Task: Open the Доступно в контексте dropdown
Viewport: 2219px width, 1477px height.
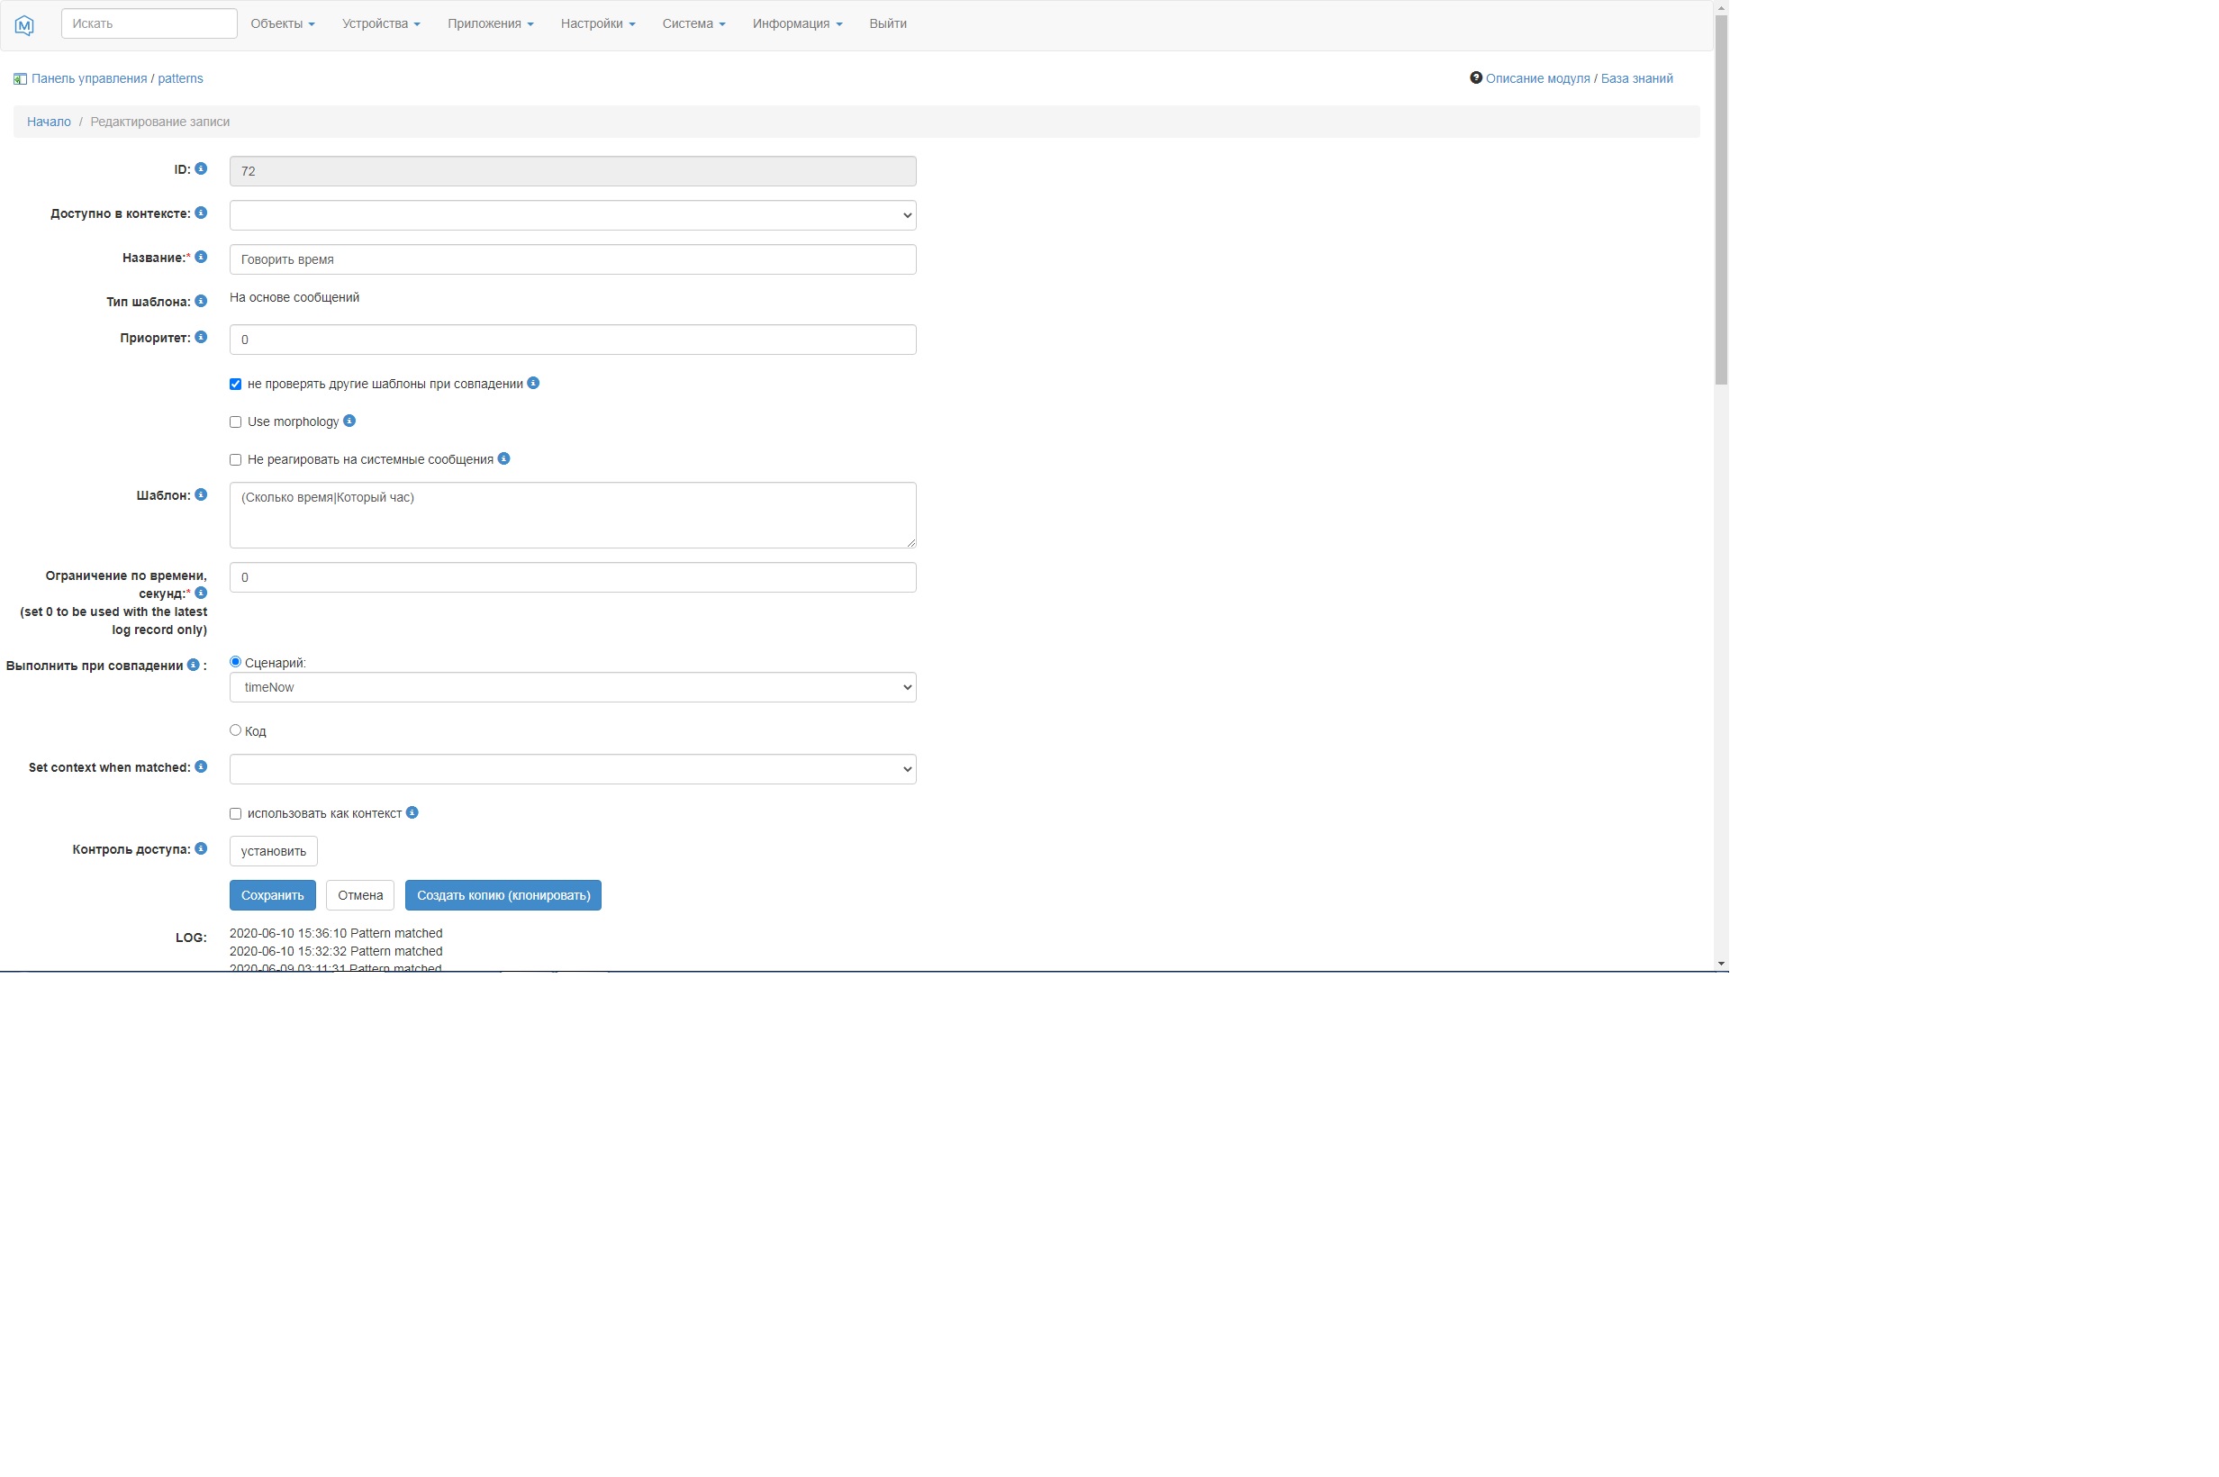Action: coord(571,214)
